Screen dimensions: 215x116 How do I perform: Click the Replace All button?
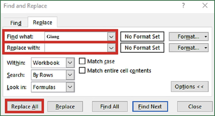[x=25, y=107]
